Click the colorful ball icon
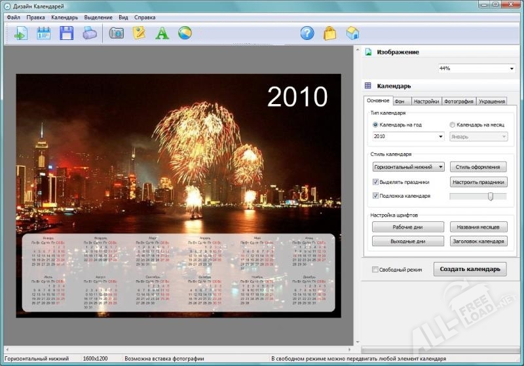 pos(185,33)
